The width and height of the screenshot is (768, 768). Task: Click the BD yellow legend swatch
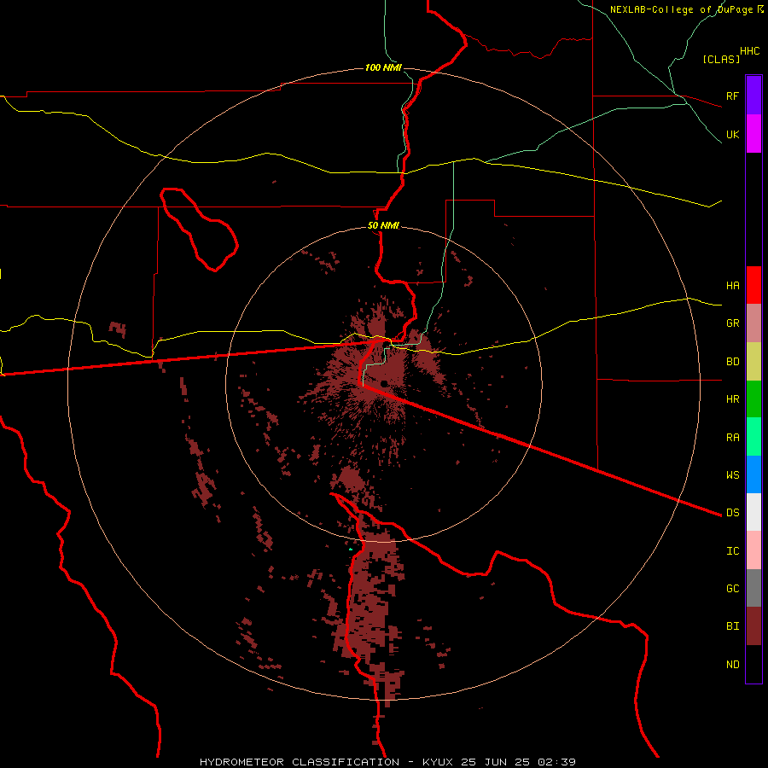click(753, 362)
